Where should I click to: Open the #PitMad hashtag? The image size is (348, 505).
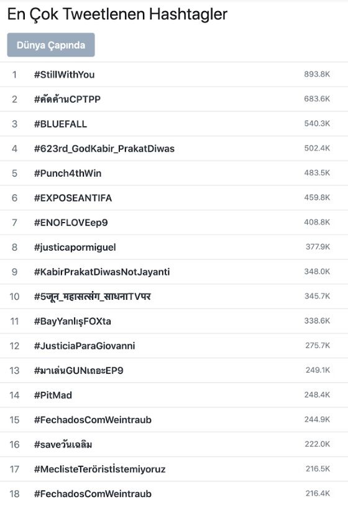tap(53, 395)
